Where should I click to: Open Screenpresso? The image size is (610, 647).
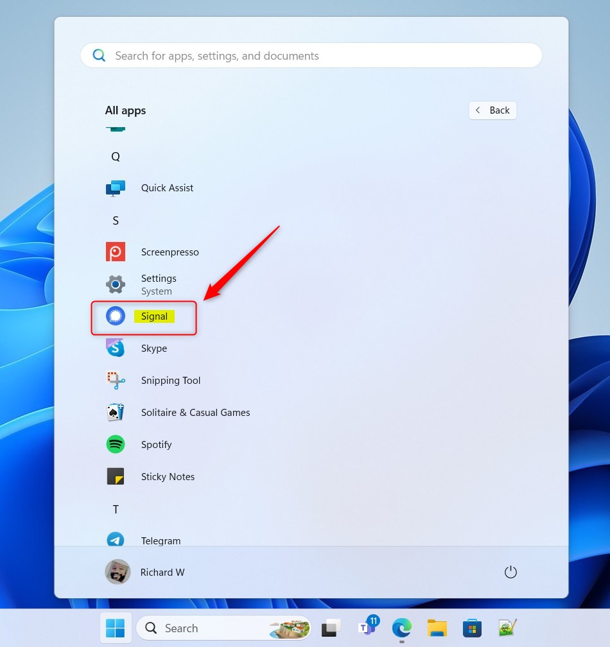coord(170,252)
